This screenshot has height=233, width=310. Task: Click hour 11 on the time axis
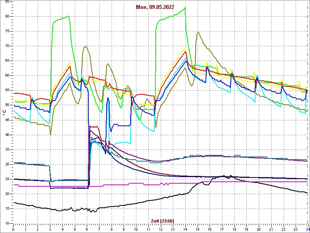pos(148,229)
